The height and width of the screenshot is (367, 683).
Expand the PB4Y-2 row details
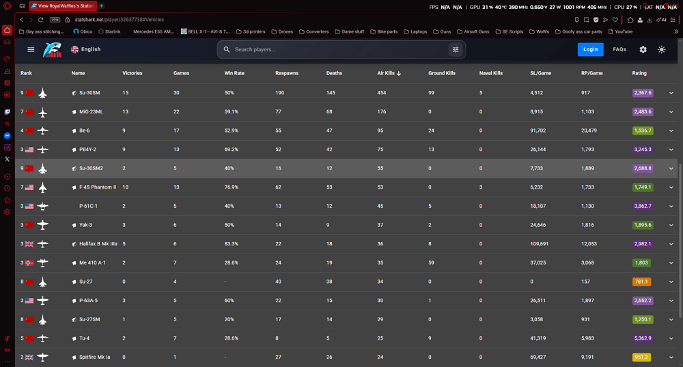(x=671, y=150)
